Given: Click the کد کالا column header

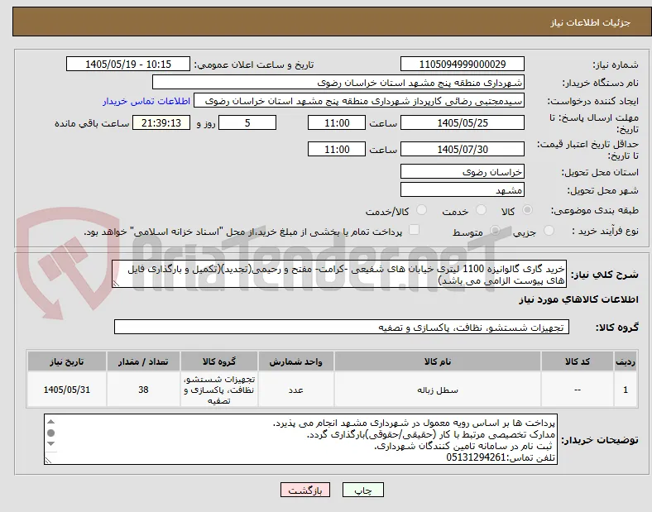Looking at the screenshot, I should tap(578, 361).
